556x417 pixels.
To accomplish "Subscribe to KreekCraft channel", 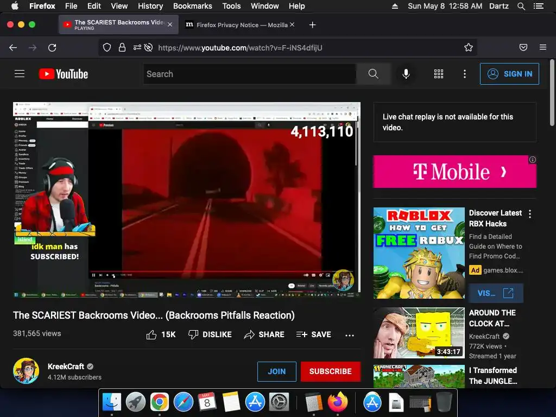I will [x=331, y=371].
